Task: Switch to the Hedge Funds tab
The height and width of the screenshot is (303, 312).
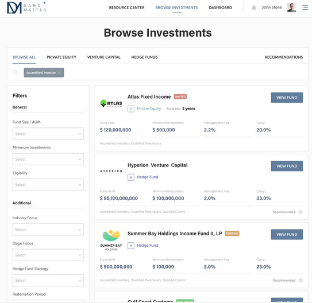Action: coord(144,57)
